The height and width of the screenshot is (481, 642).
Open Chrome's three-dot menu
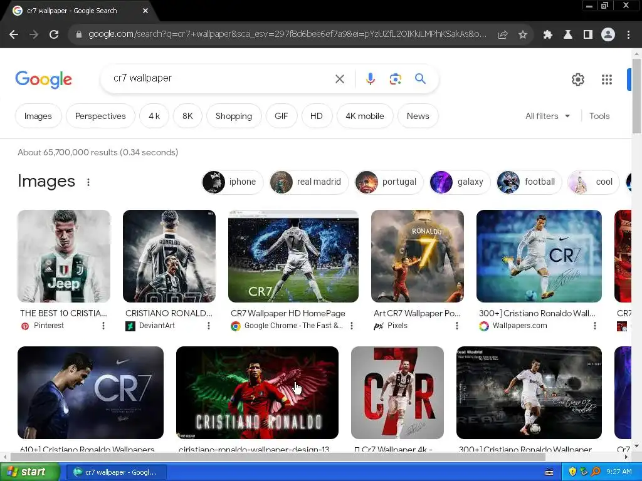[628, 35]
